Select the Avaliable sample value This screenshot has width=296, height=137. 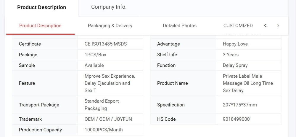coord(94,65)
